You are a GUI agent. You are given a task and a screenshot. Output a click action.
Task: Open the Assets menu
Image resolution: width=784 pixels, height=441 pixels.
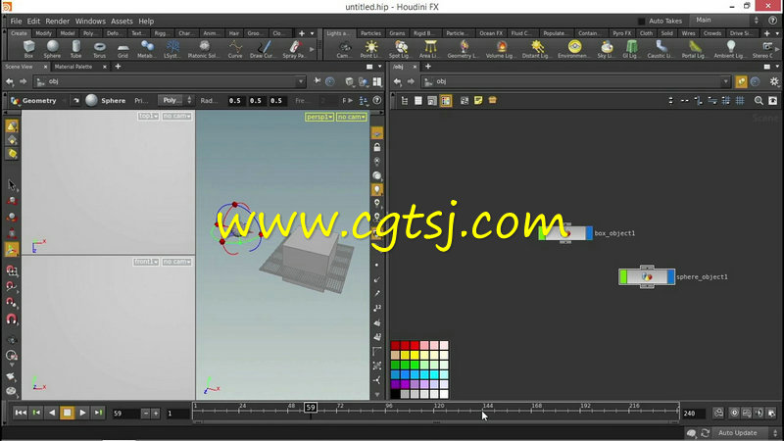[122, 21]
